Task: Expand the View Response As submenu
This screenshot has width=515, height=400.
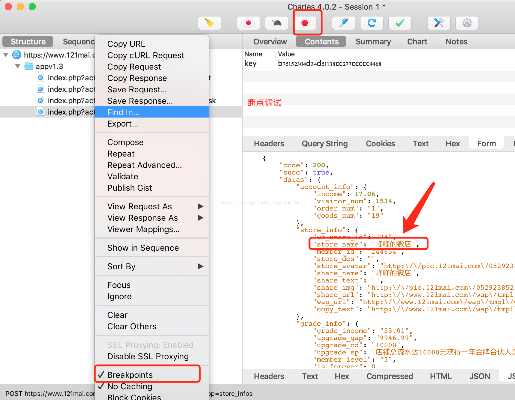Action: coord(152,218)
